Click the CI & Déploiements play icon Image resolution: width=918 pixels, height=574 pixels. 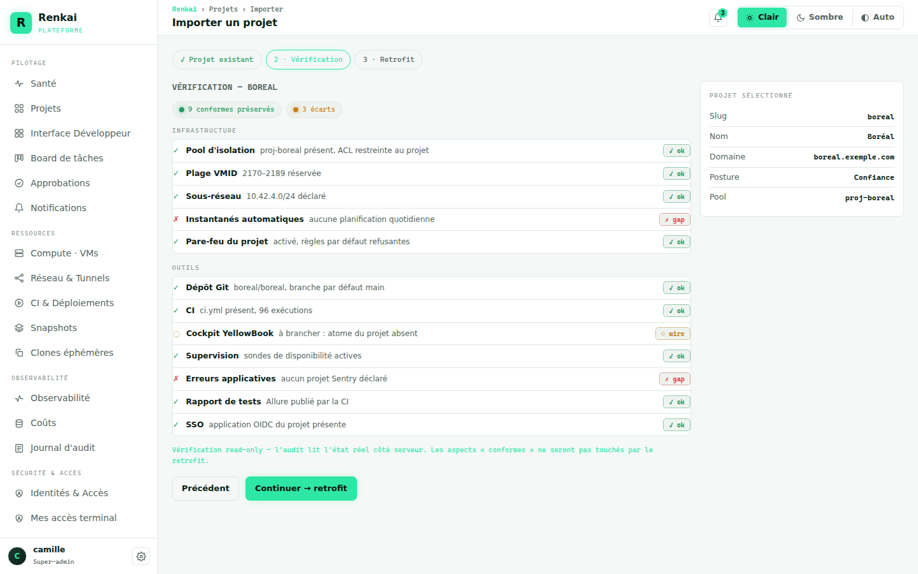[x=19, y=303]
